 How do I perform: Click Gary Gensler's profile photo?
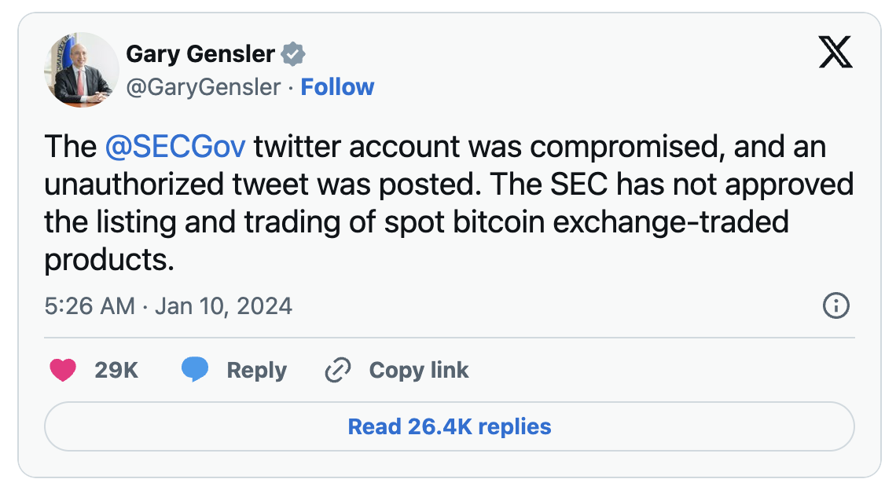82,70
